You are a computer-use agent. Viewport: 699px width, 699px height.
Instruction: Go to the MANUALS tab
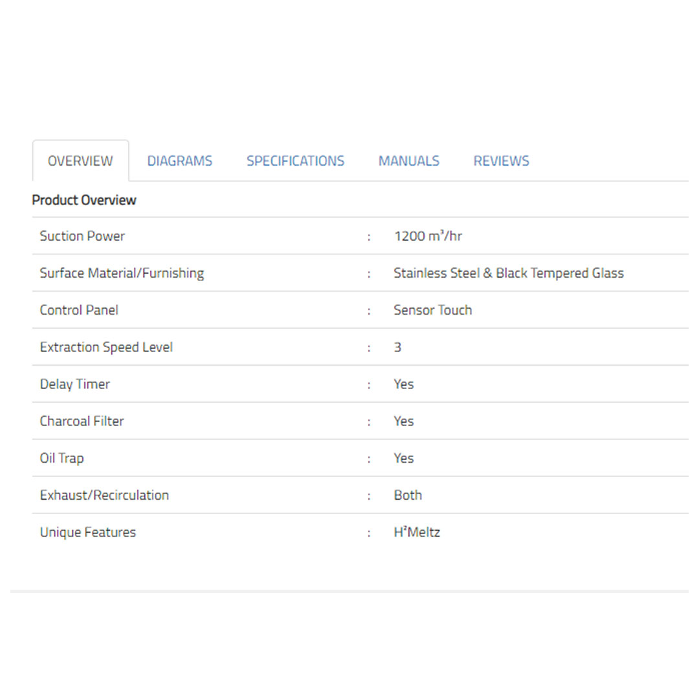pos(408,161)
